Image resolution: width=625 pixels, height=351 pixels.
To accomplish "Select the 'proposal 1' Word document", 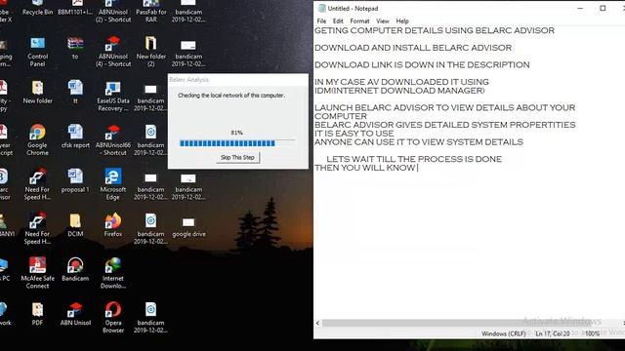I will [75, 181].
